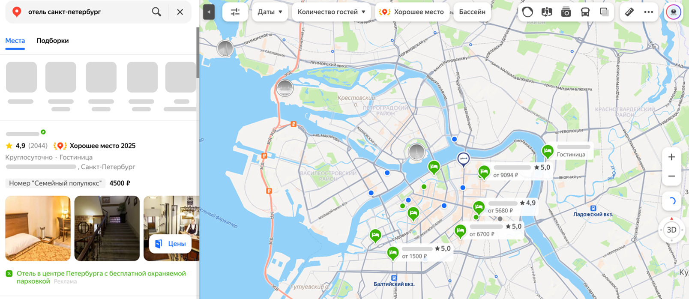689x299 pixels.
Task: Click the (2044) reviews count
Action: 38,146
